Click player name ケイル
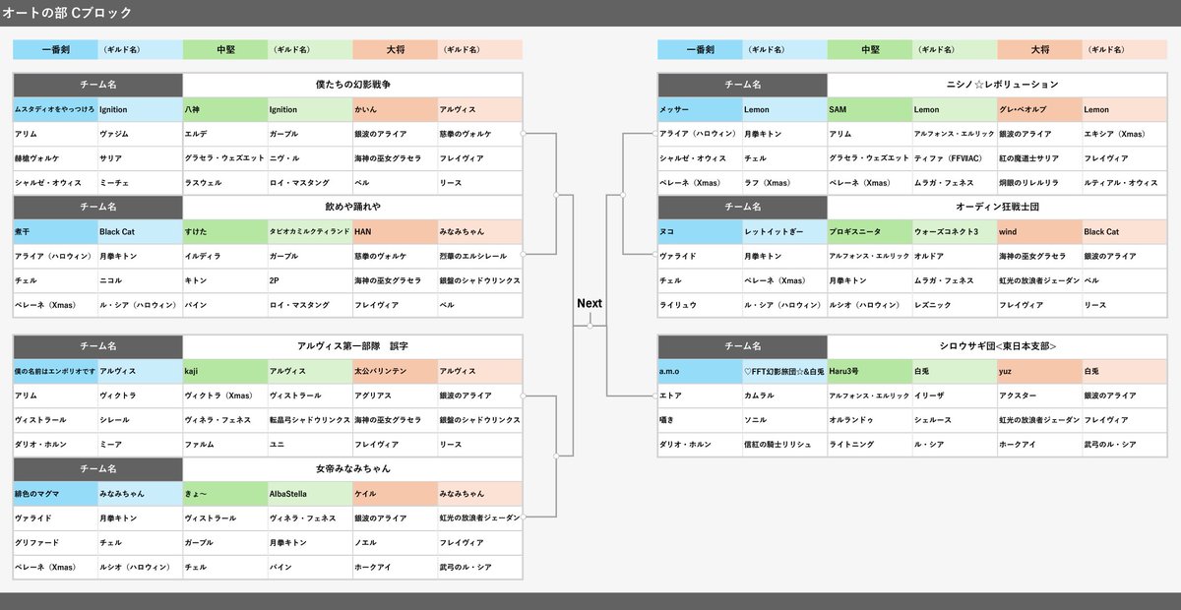This screenshot has width=1181, height=610. 395,493
